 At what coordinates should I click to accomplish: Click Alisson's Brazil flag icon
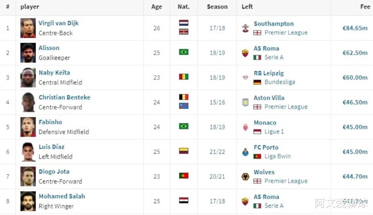184,52
